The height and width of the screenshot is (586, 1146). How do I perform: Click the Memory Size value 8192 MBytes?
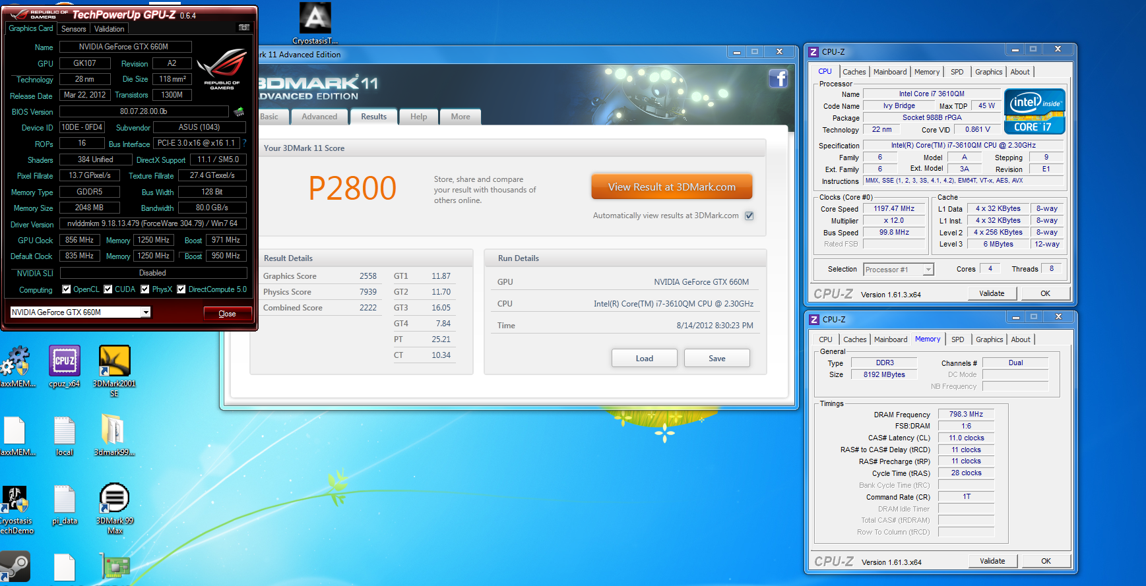pos(884,374)
